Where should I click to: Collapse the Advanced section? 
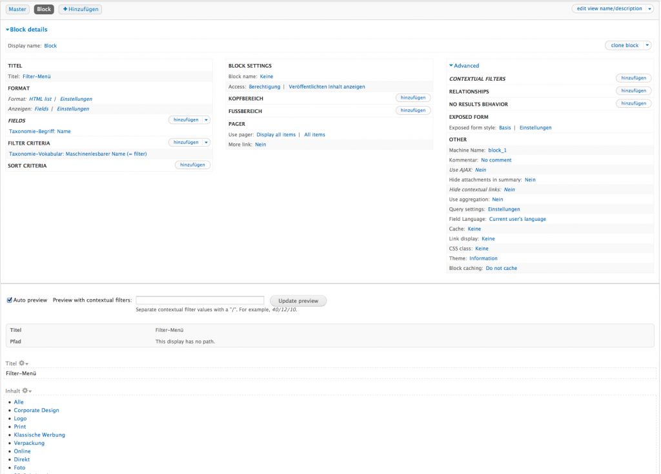(464, 66)
